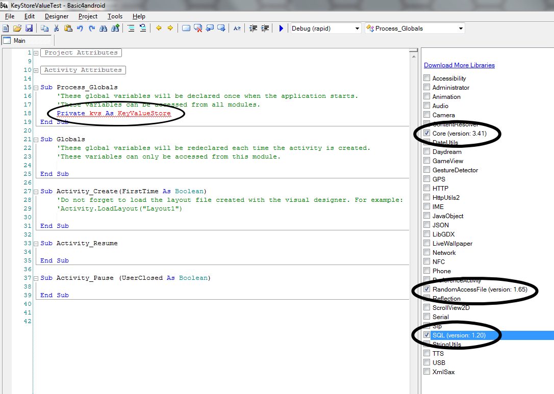Viewport: 554px width, 394px height.
Task: Click the New file toolbar icon
Action: coord(6,29)
